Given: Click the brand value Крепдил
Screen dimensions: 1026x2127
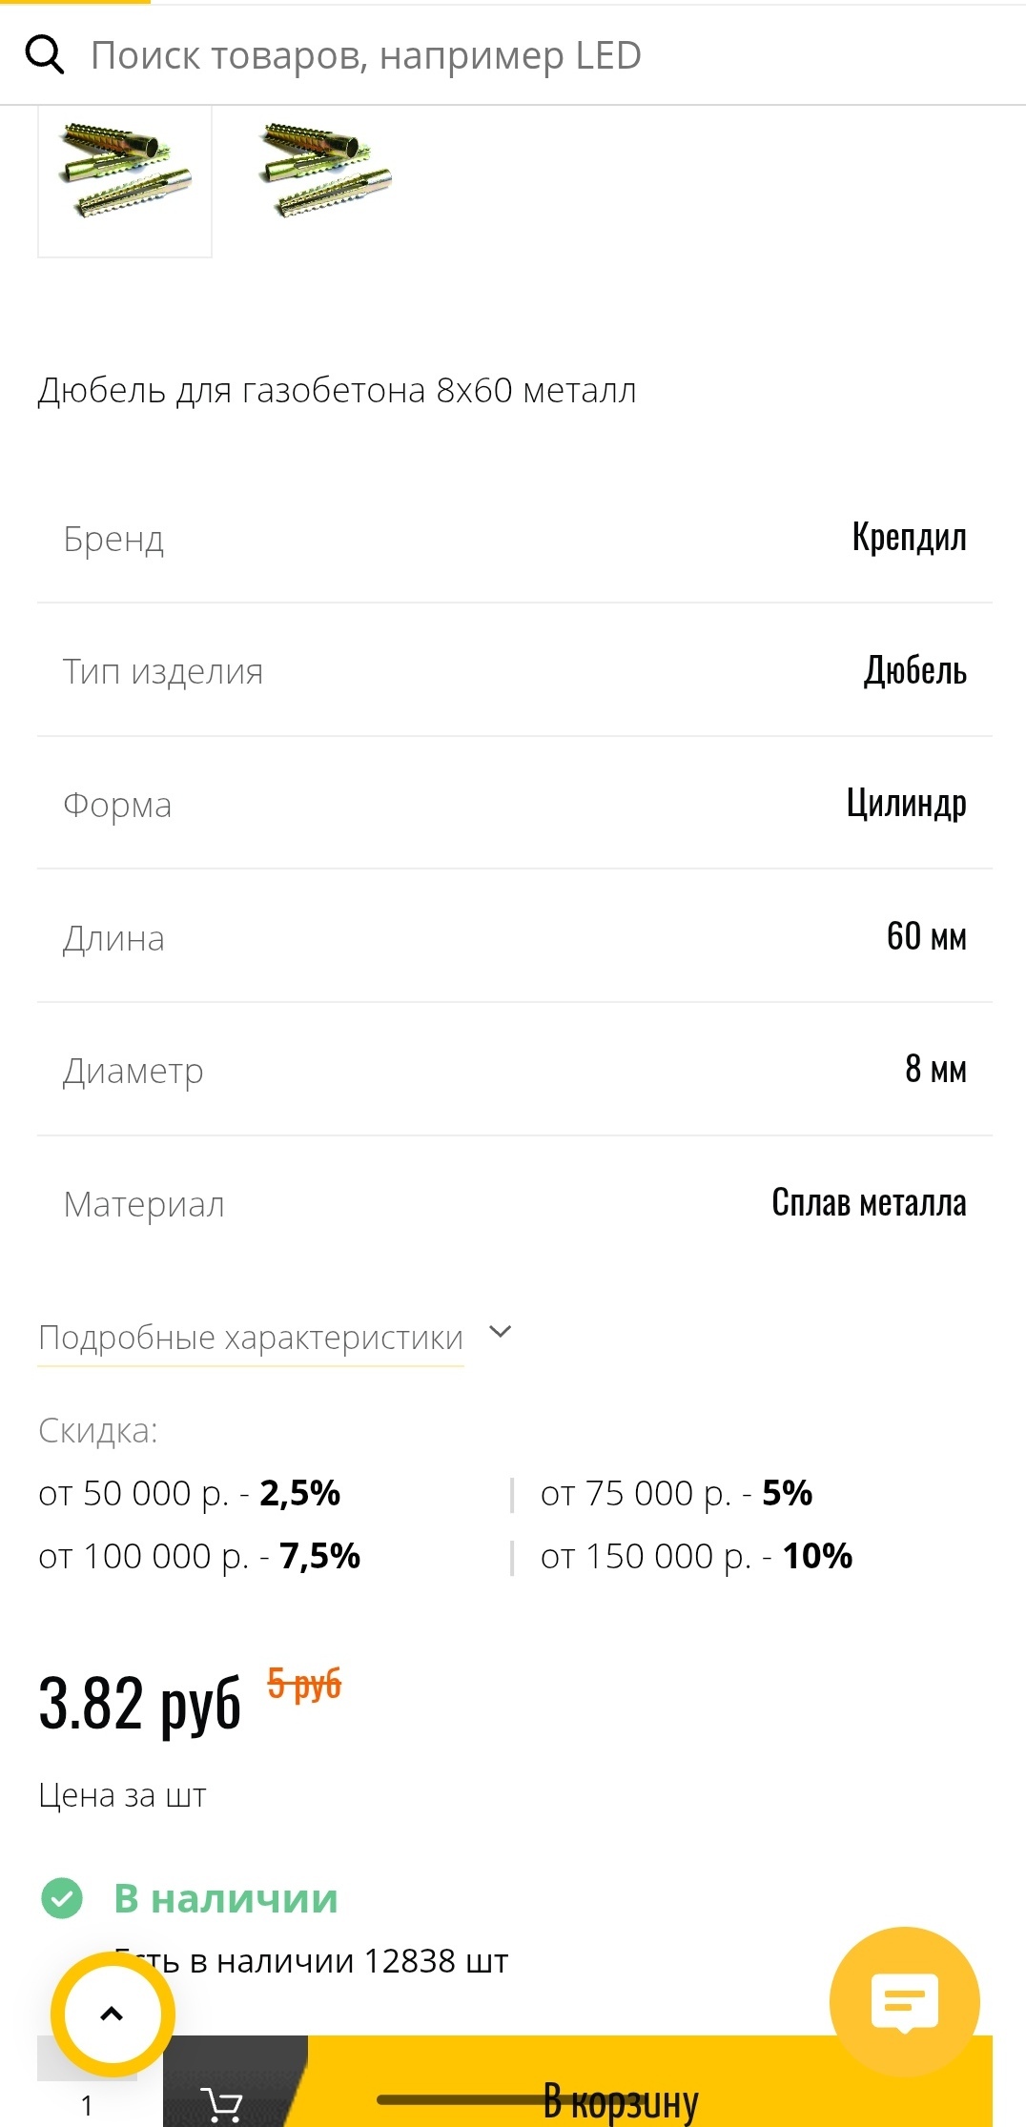Looking at the screenshot, I should 909,538.
